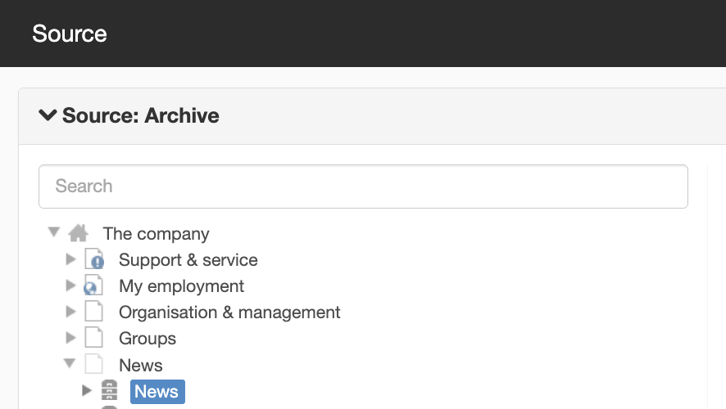The width and height of the screenshot is (726, 409).
Task: Collapse The company tree node
Action: click(x=54, y=231)
